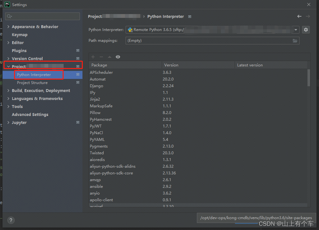319x230 pixels.
Task: Select the PyNaCl package row
Action: pos(198,133)
